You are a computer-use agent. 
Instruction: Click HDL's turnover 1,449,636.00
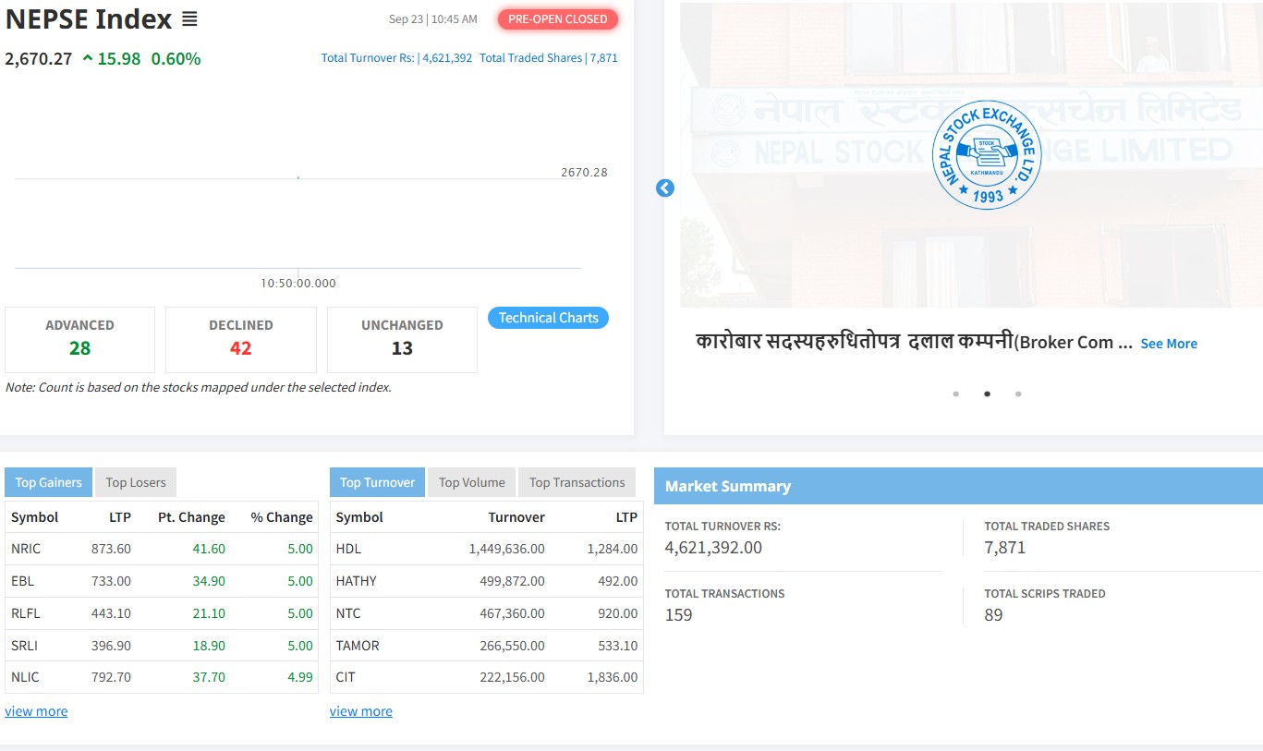tap(507, 549)
